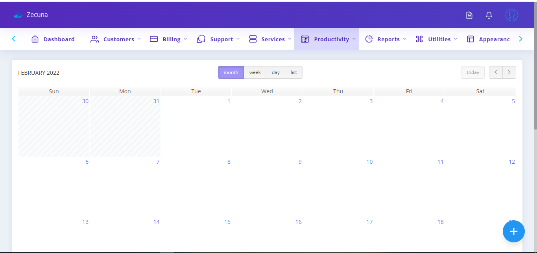Click the today button

(x=472, y=72)
